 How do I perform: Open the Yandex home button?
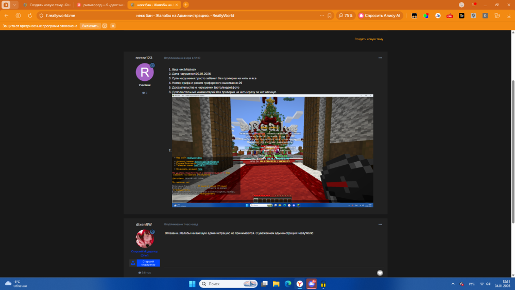(18, 15)
